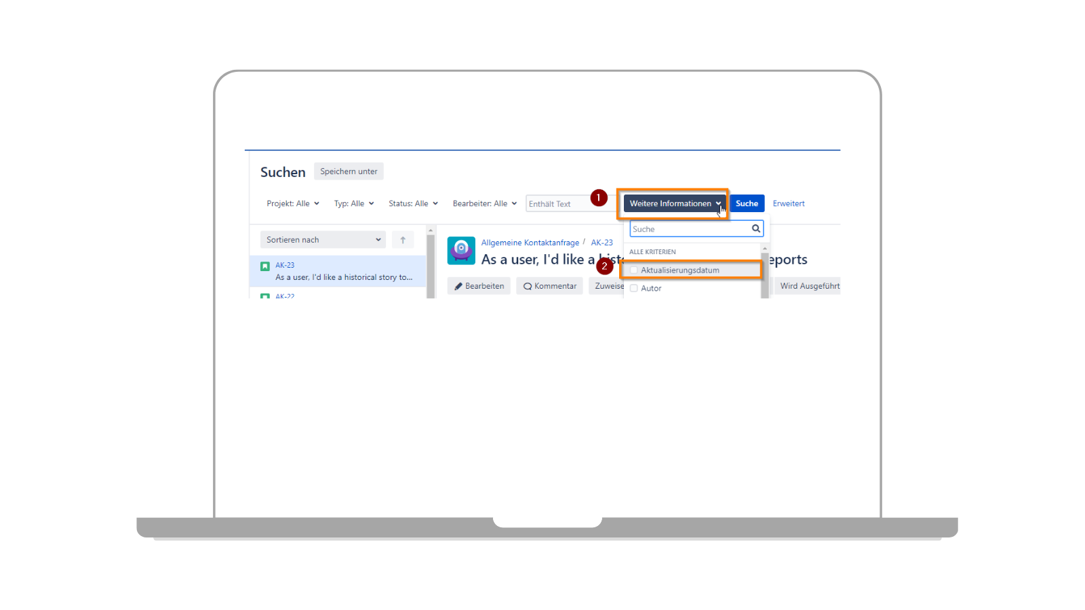Click the project avatar for Allgemeine Kontaktanfrage
Screen dimensions: 1085x610
[x=461, y=251]
